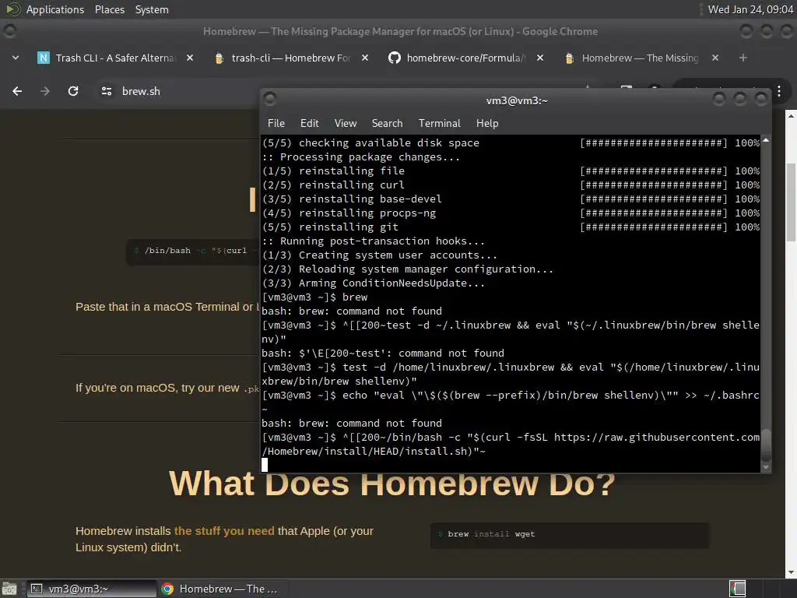Open the terminal Search menu
Image resolution: width=797 pixels, height=598 pixels.
(387, 123)
